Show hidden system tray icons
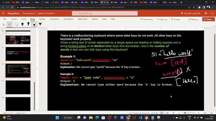 coord(173,118)
